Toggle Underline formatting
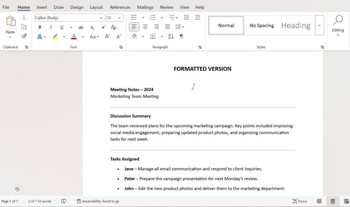Viewport: 350px width, 207px height. (x=62, y=27)
